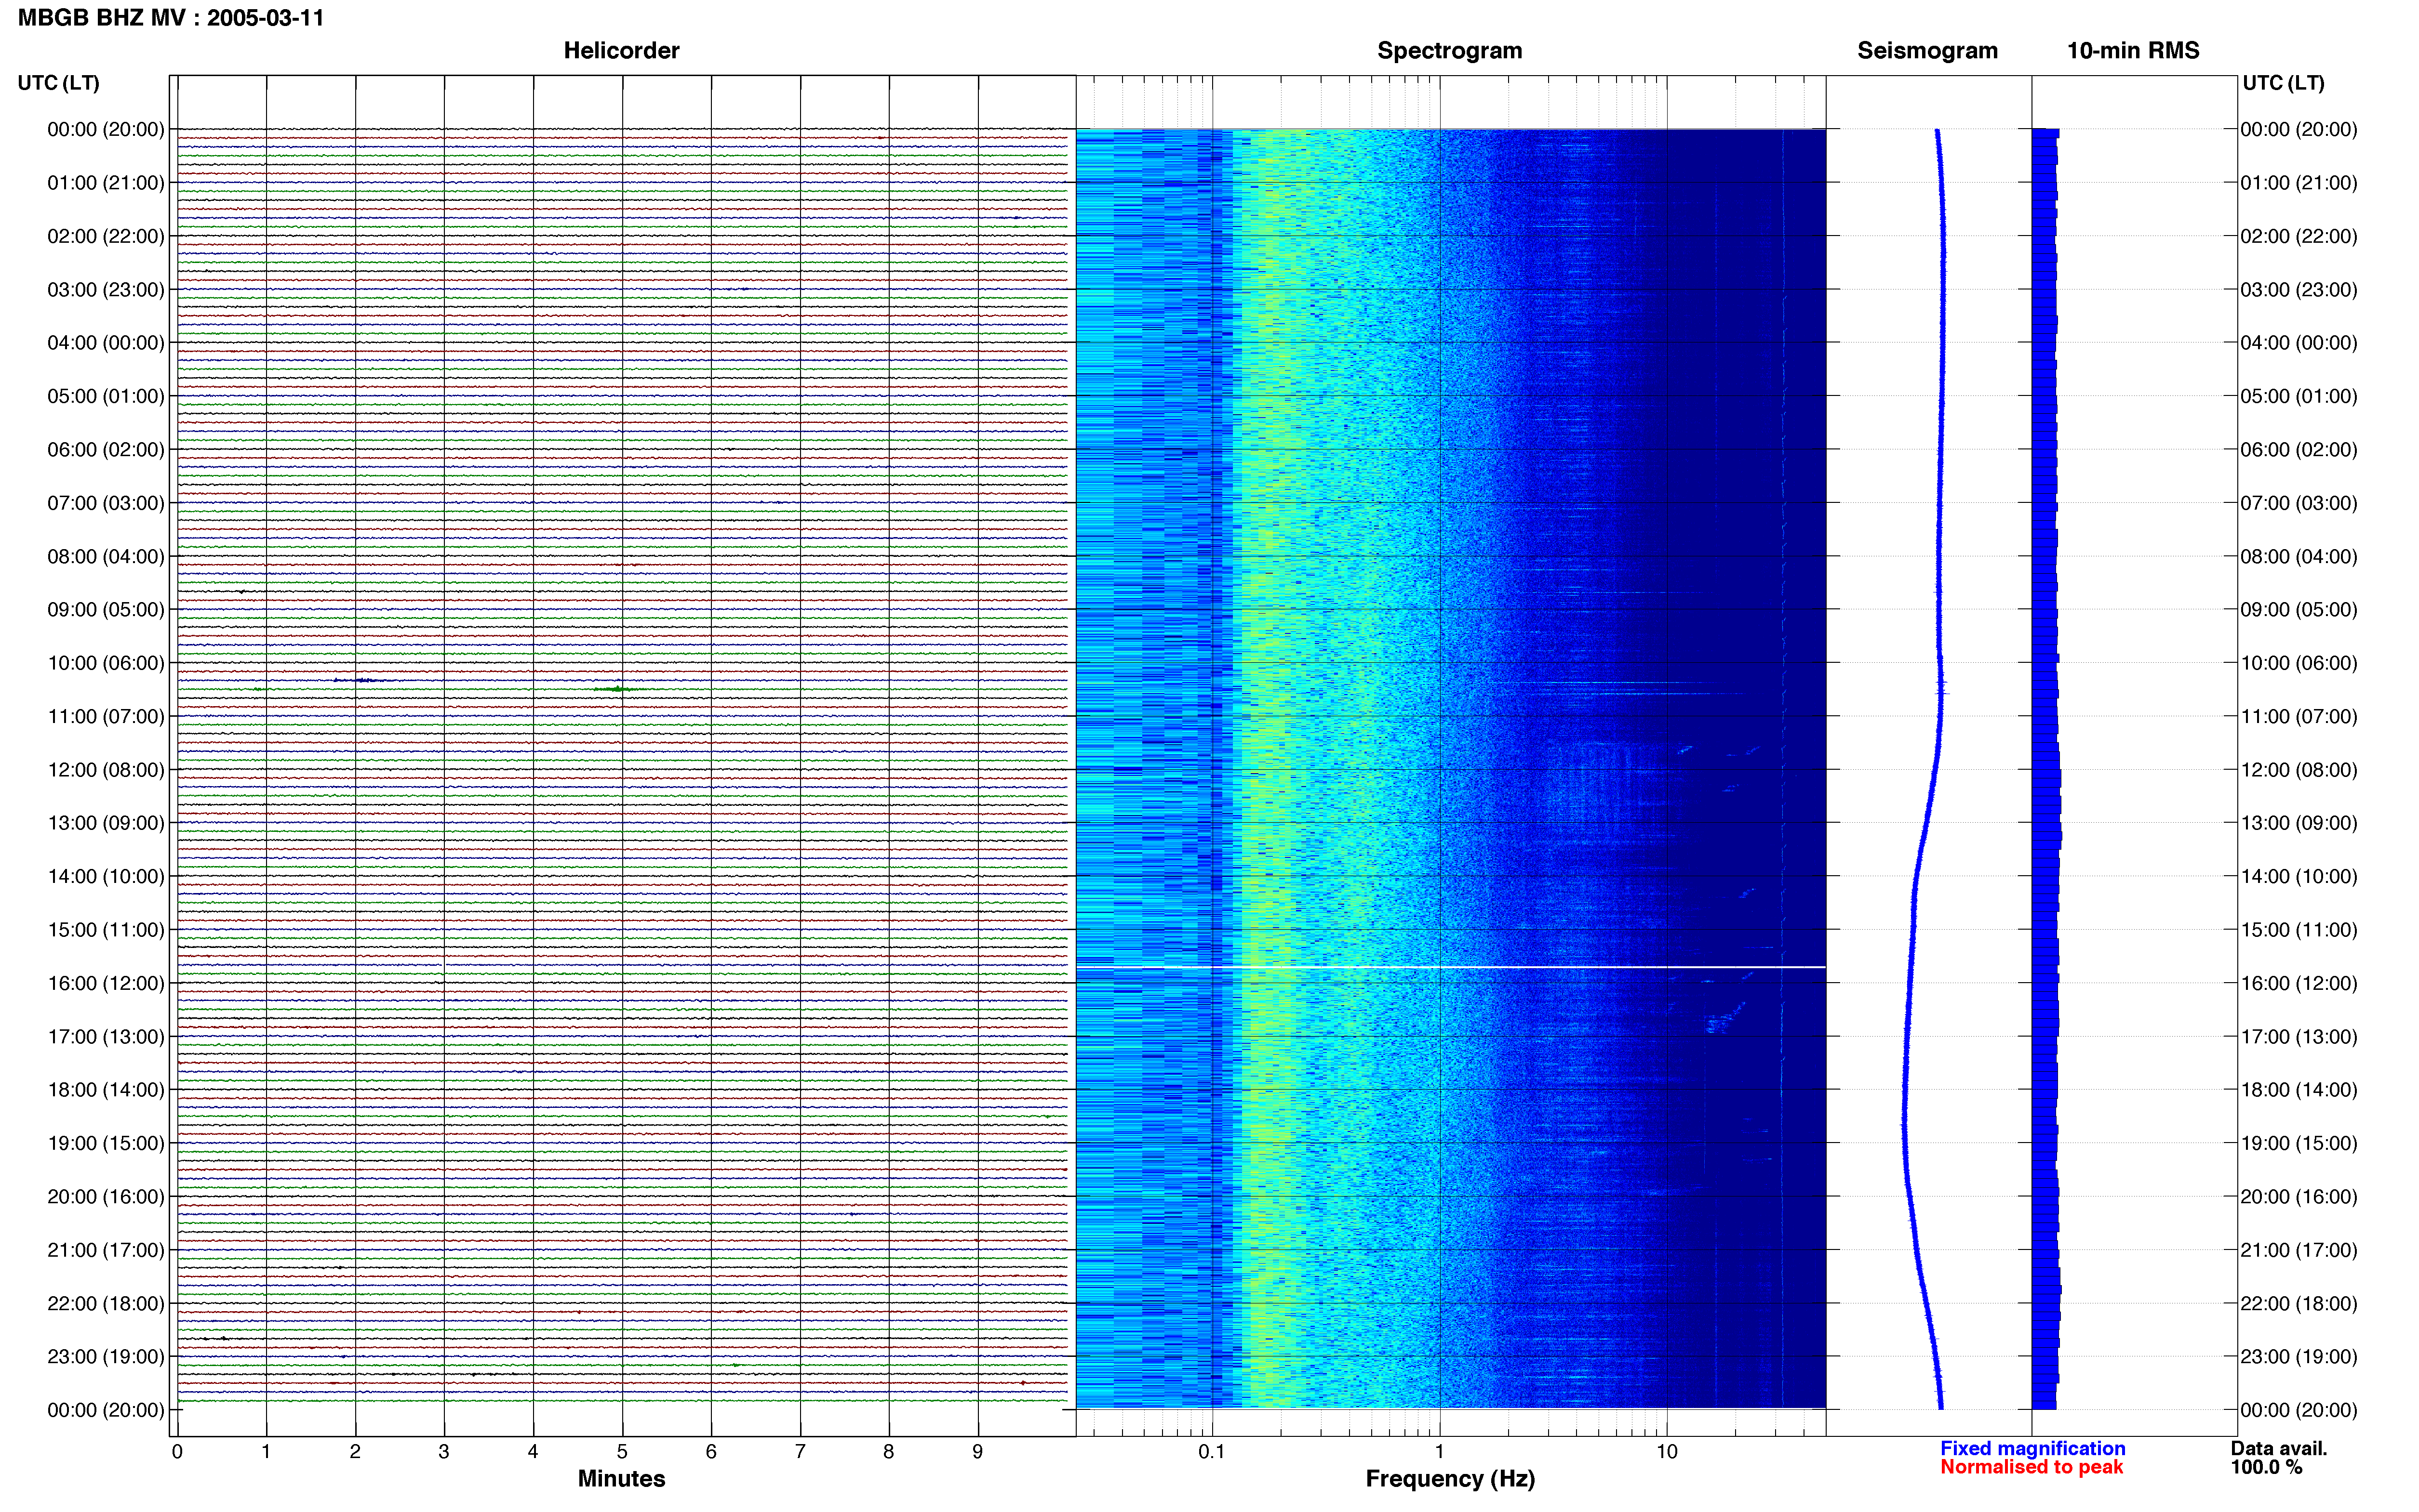Click the left '04:00 (00:00)' time label
Image resolution: width=2419 pixels, height=1512 pixels.
pos(106,343)
